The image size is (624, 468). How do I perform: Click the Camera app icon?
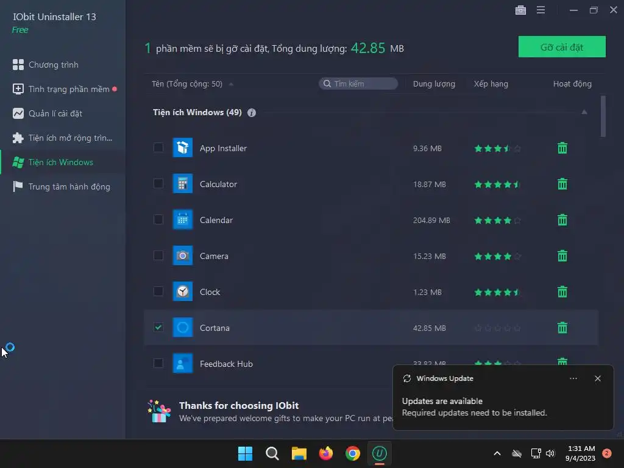(183, 255)
